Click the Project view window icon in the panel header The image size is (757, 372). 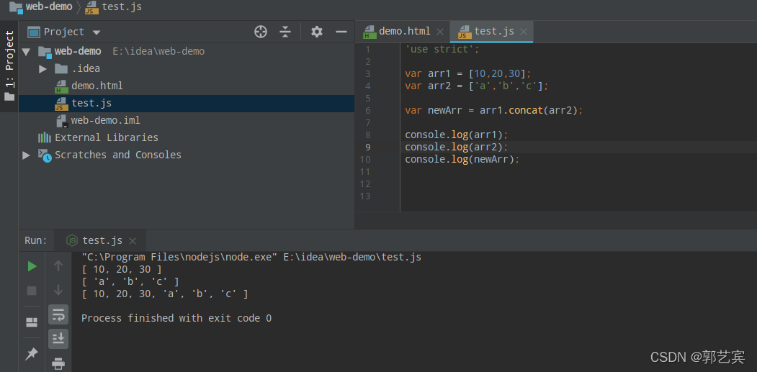tap(33, 32)
